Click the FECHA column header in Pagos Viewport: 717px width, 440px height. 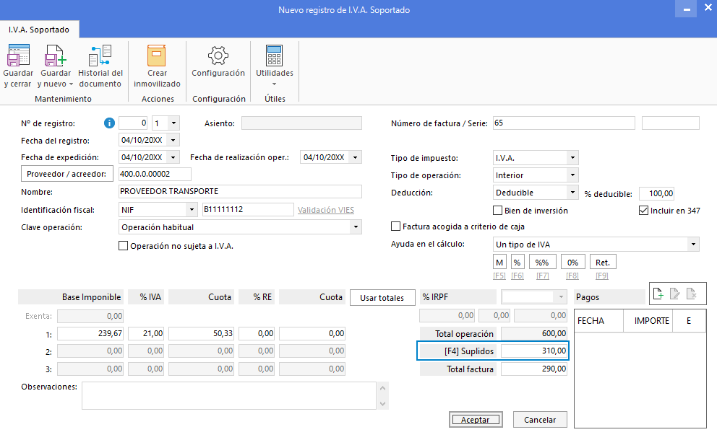(x=598, y=321)
